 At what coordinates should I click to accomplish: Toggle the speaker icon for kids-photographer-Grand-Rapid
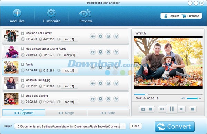pos(59,55)
